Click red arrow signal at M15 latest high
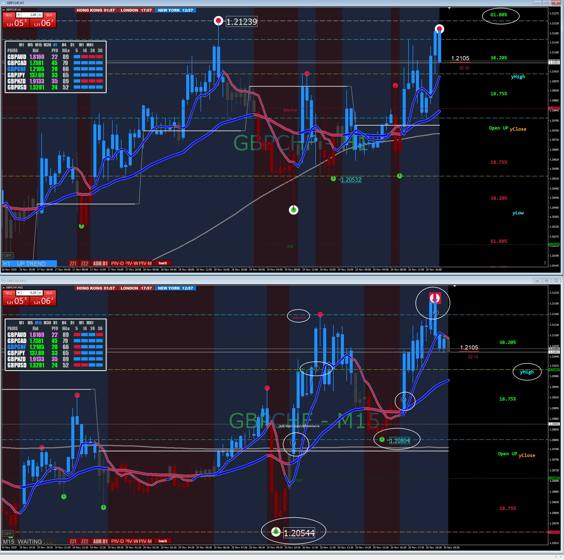 (x=435, y=298)
